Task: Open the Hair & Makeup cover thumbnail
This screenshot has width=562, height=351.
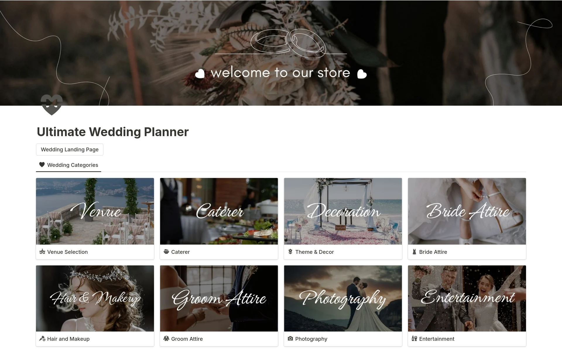Action: pyautogui.click(x=95, y=298)
